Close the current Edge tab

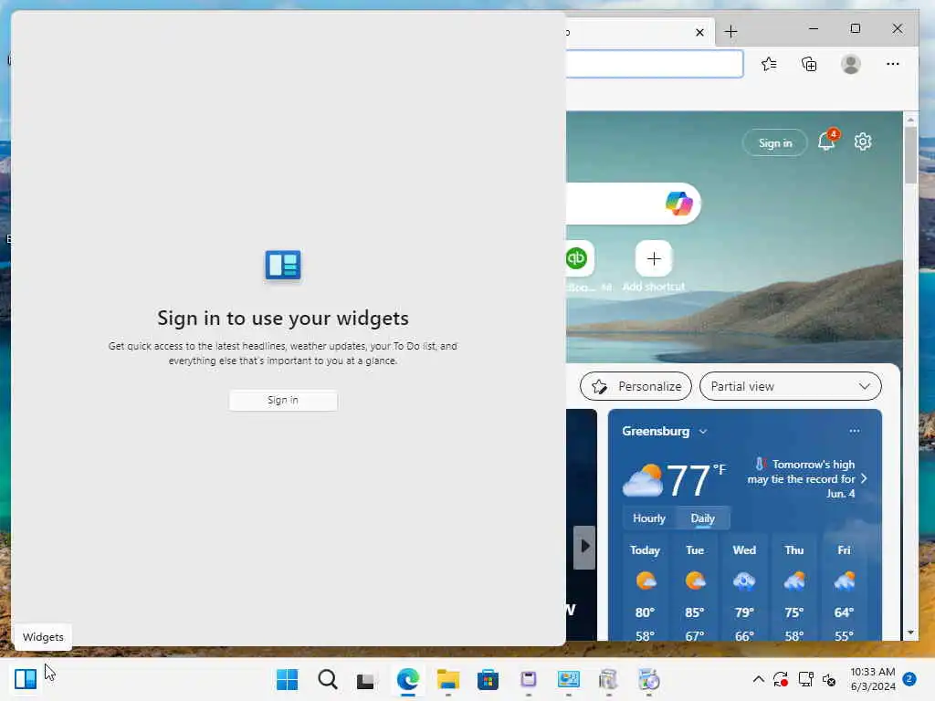(x=700, y=32)
